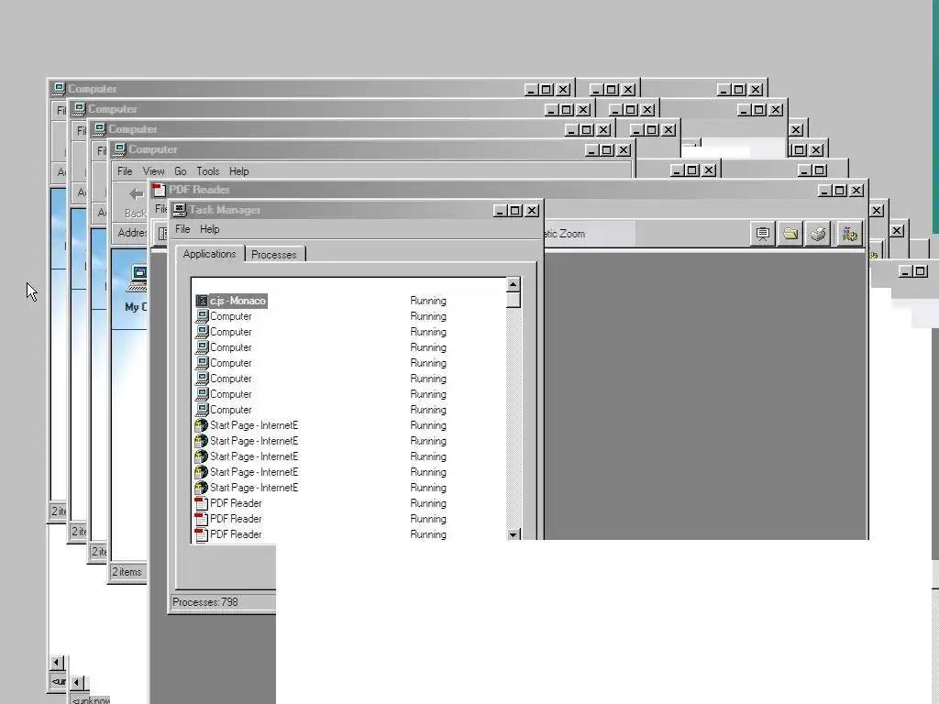Click the open file folder icon in PDF Reader

click(790, 234)
